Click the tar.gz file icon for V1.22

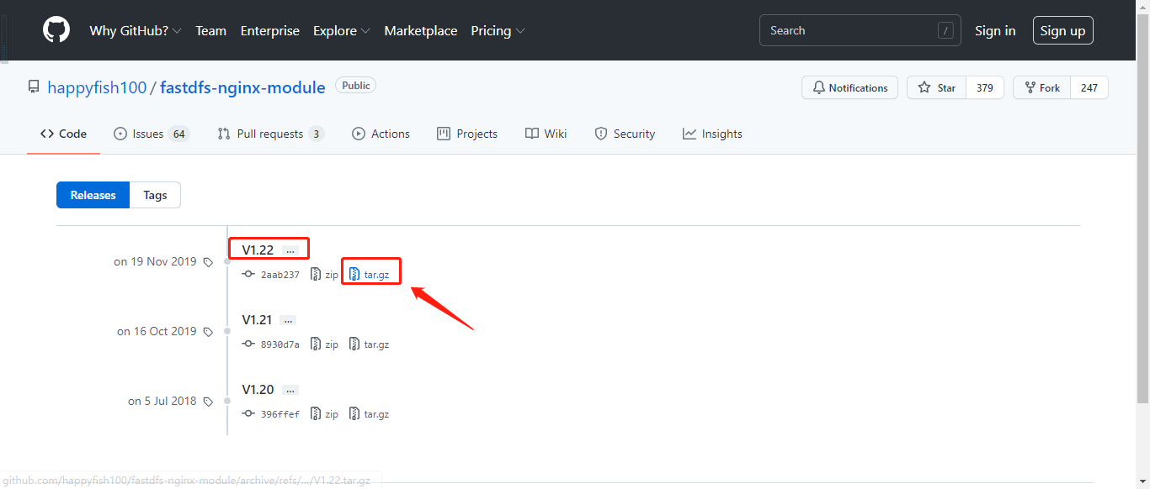[354, 275]
